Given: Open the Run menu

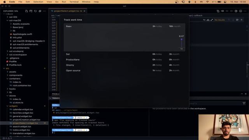Looking at the screenshot, I should tap(64, 2).
